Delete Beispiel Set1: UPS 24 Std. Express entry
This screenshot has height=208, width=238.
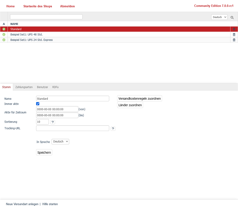point(234,40)
